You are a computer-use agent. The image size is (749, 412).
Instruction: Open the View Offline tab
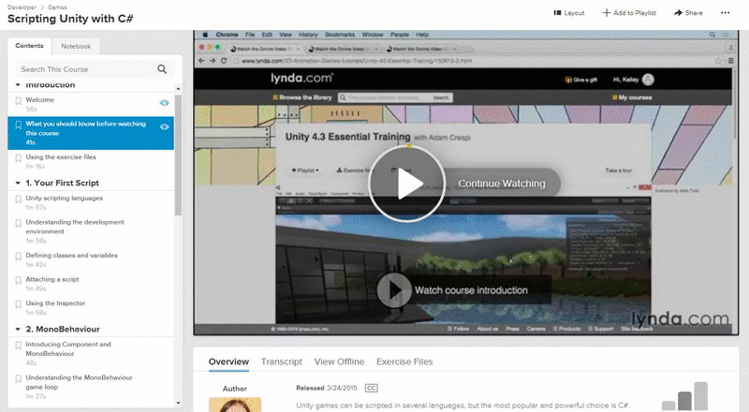tap(339, 361)
